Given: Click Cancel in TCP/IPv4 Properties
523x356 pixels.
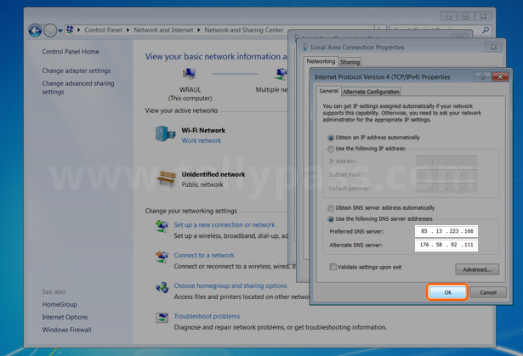Looking at the screenshot, I should pyautogui.click(x=488, y=292).
